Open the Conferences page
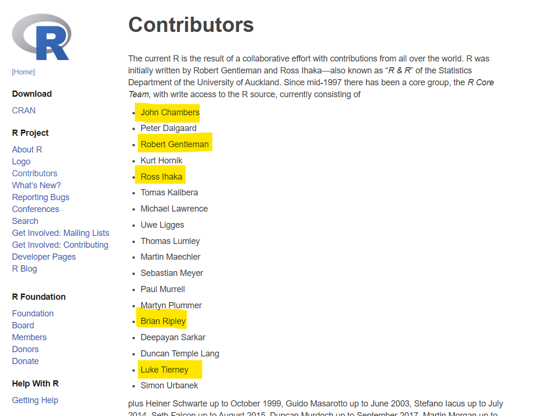558x416 pixels. tap(36, 209)
